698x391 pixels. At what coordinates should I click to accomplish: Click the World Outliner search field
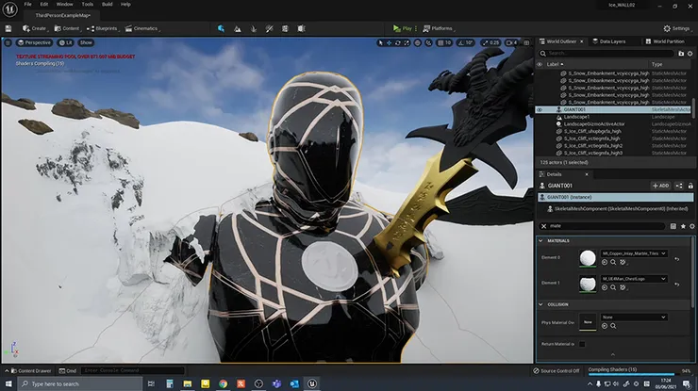607,54
